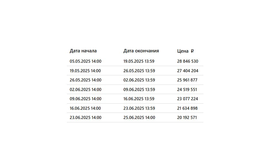Select start date 05.05.2025 14:00
The width and height of the screenshot is (269, 168).
click(85, 61)
